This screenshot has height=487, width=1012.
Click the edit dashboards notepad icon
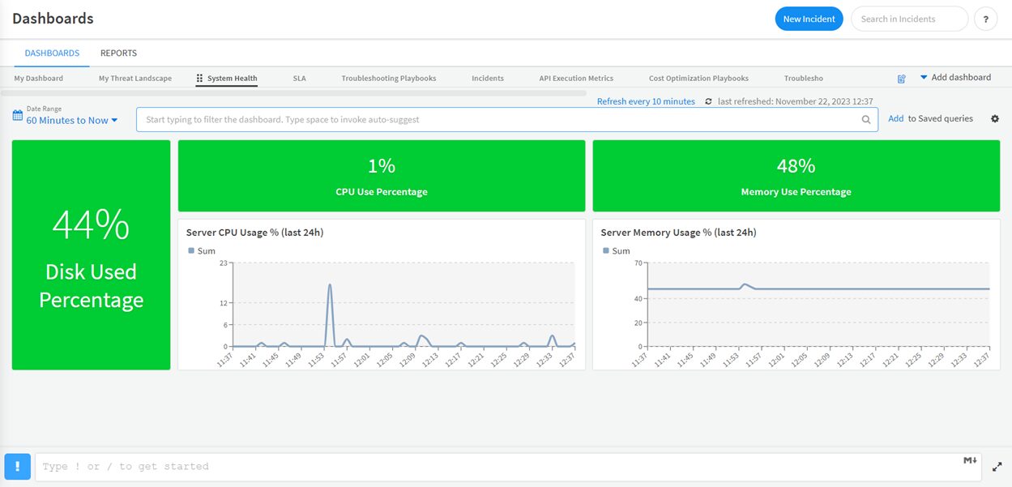point(902,79)
